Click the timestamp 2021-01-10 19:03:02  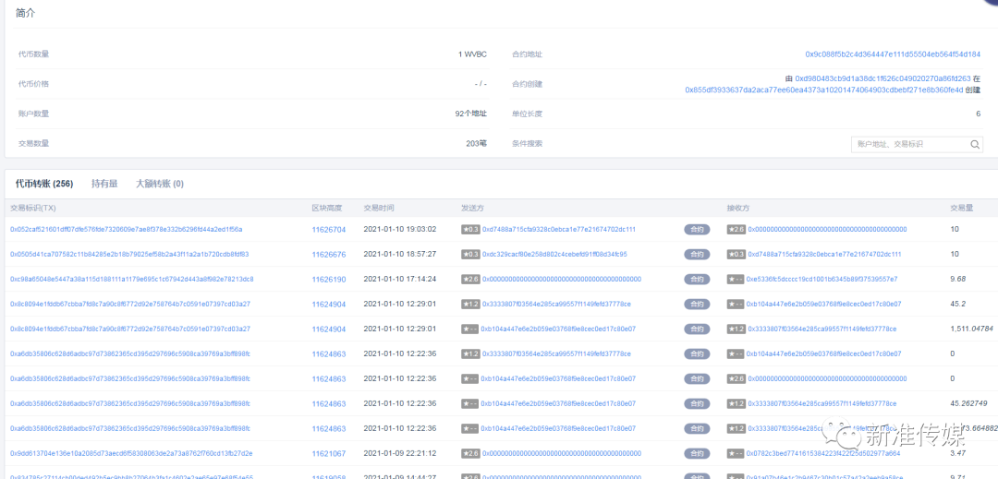[x=400, y=229]
